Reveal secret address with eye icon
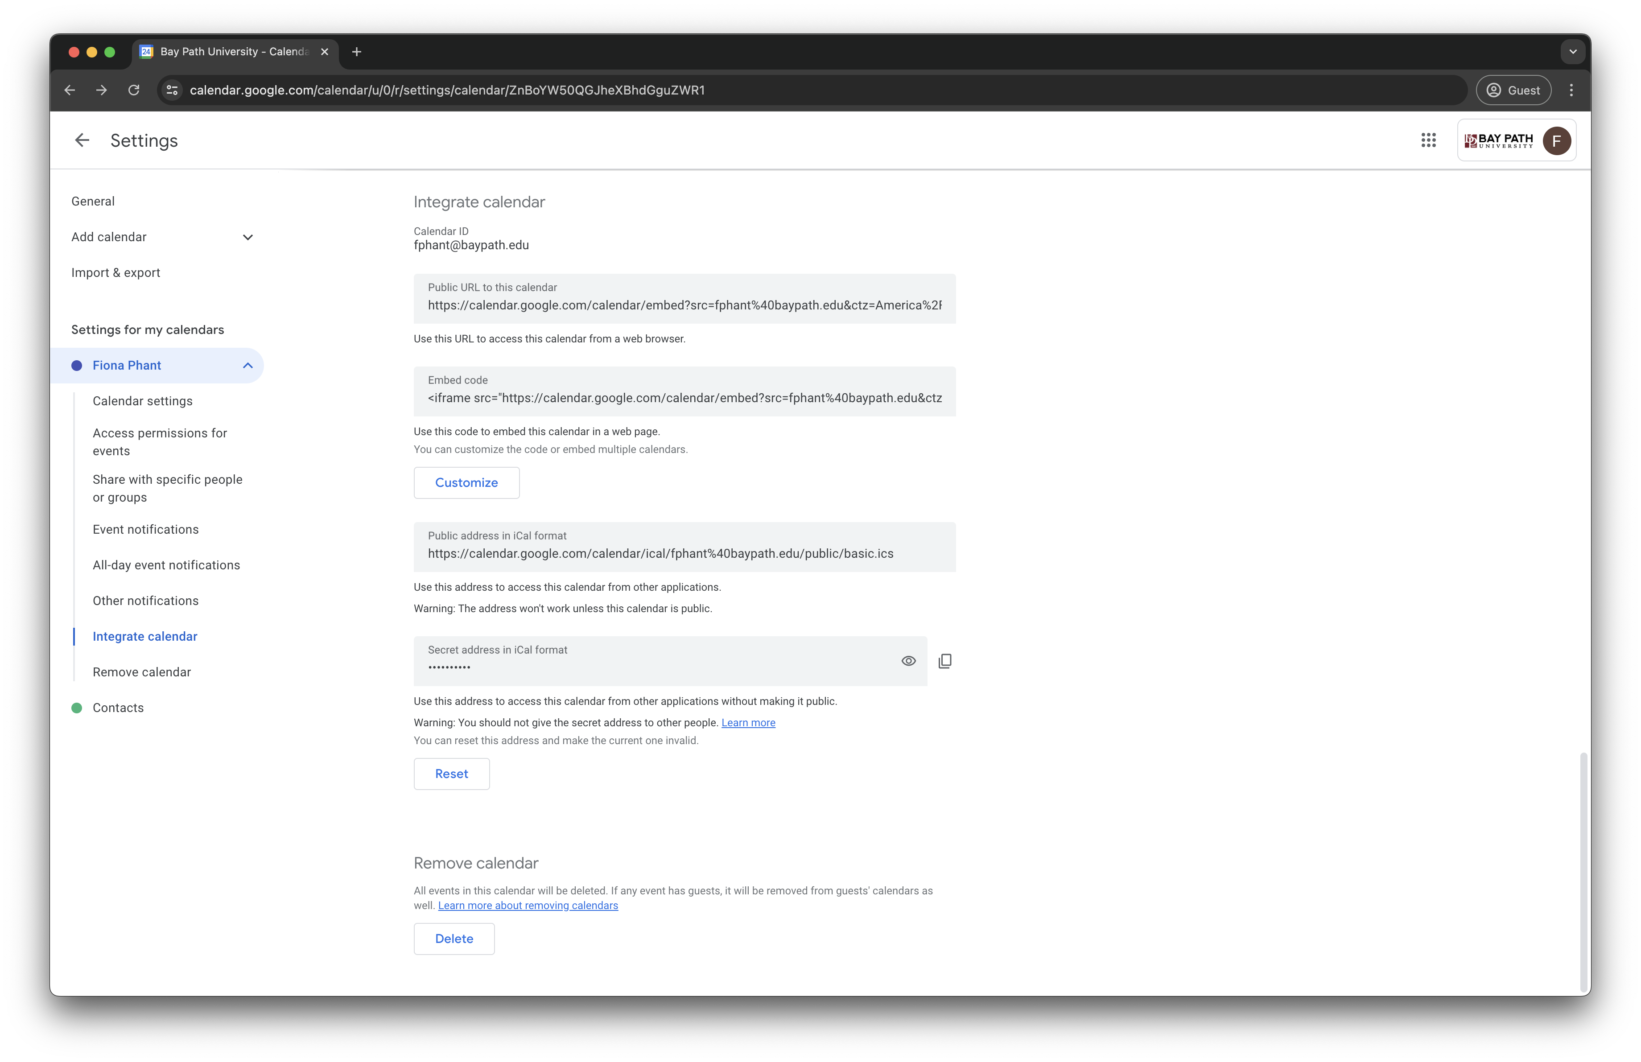 908,661
